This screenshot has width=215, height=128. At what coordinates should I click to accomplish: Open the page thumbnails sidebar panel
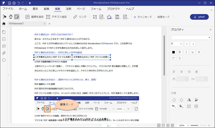(4, 32)
